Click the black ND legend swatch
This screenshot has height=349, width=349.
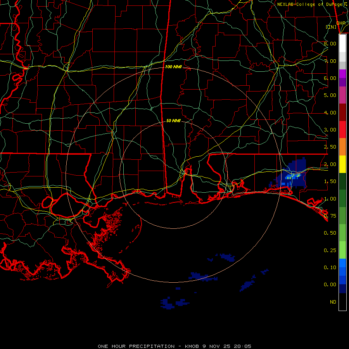click(342, 302)
